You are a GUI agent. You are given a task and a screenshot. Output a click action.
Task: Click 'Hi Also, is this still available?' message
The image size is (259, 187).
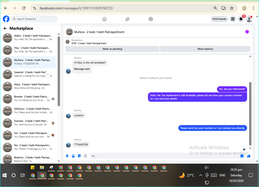click(90, 62)
